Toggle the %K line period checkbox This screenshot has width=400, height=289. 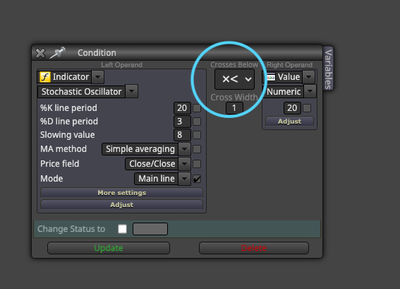(197, 108)
